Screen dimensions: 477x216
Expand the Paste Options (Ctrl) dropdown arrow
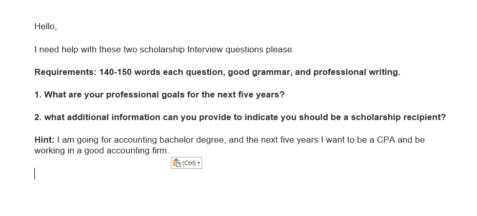[x=199, y=163]
